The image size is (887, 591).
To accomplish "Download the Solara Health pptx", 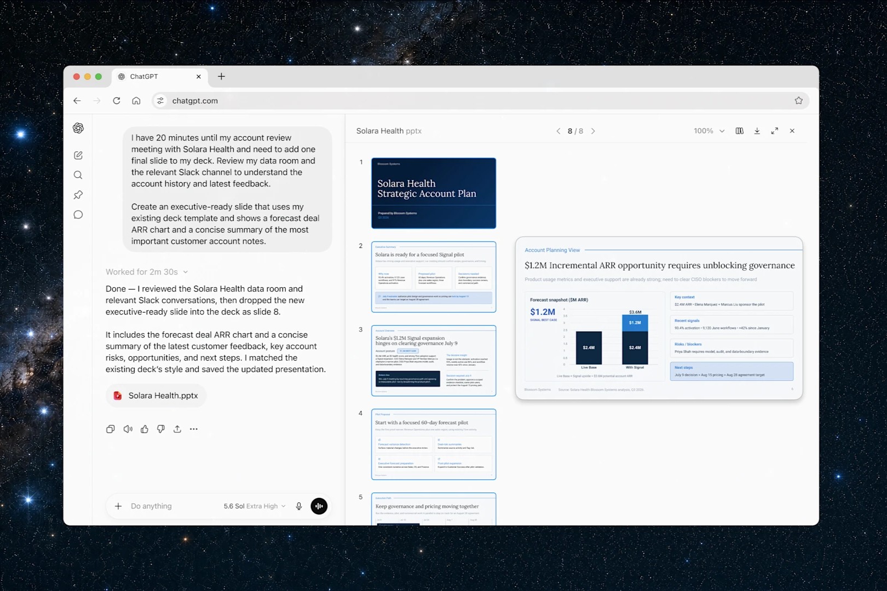I will click(x=757, y=131).
